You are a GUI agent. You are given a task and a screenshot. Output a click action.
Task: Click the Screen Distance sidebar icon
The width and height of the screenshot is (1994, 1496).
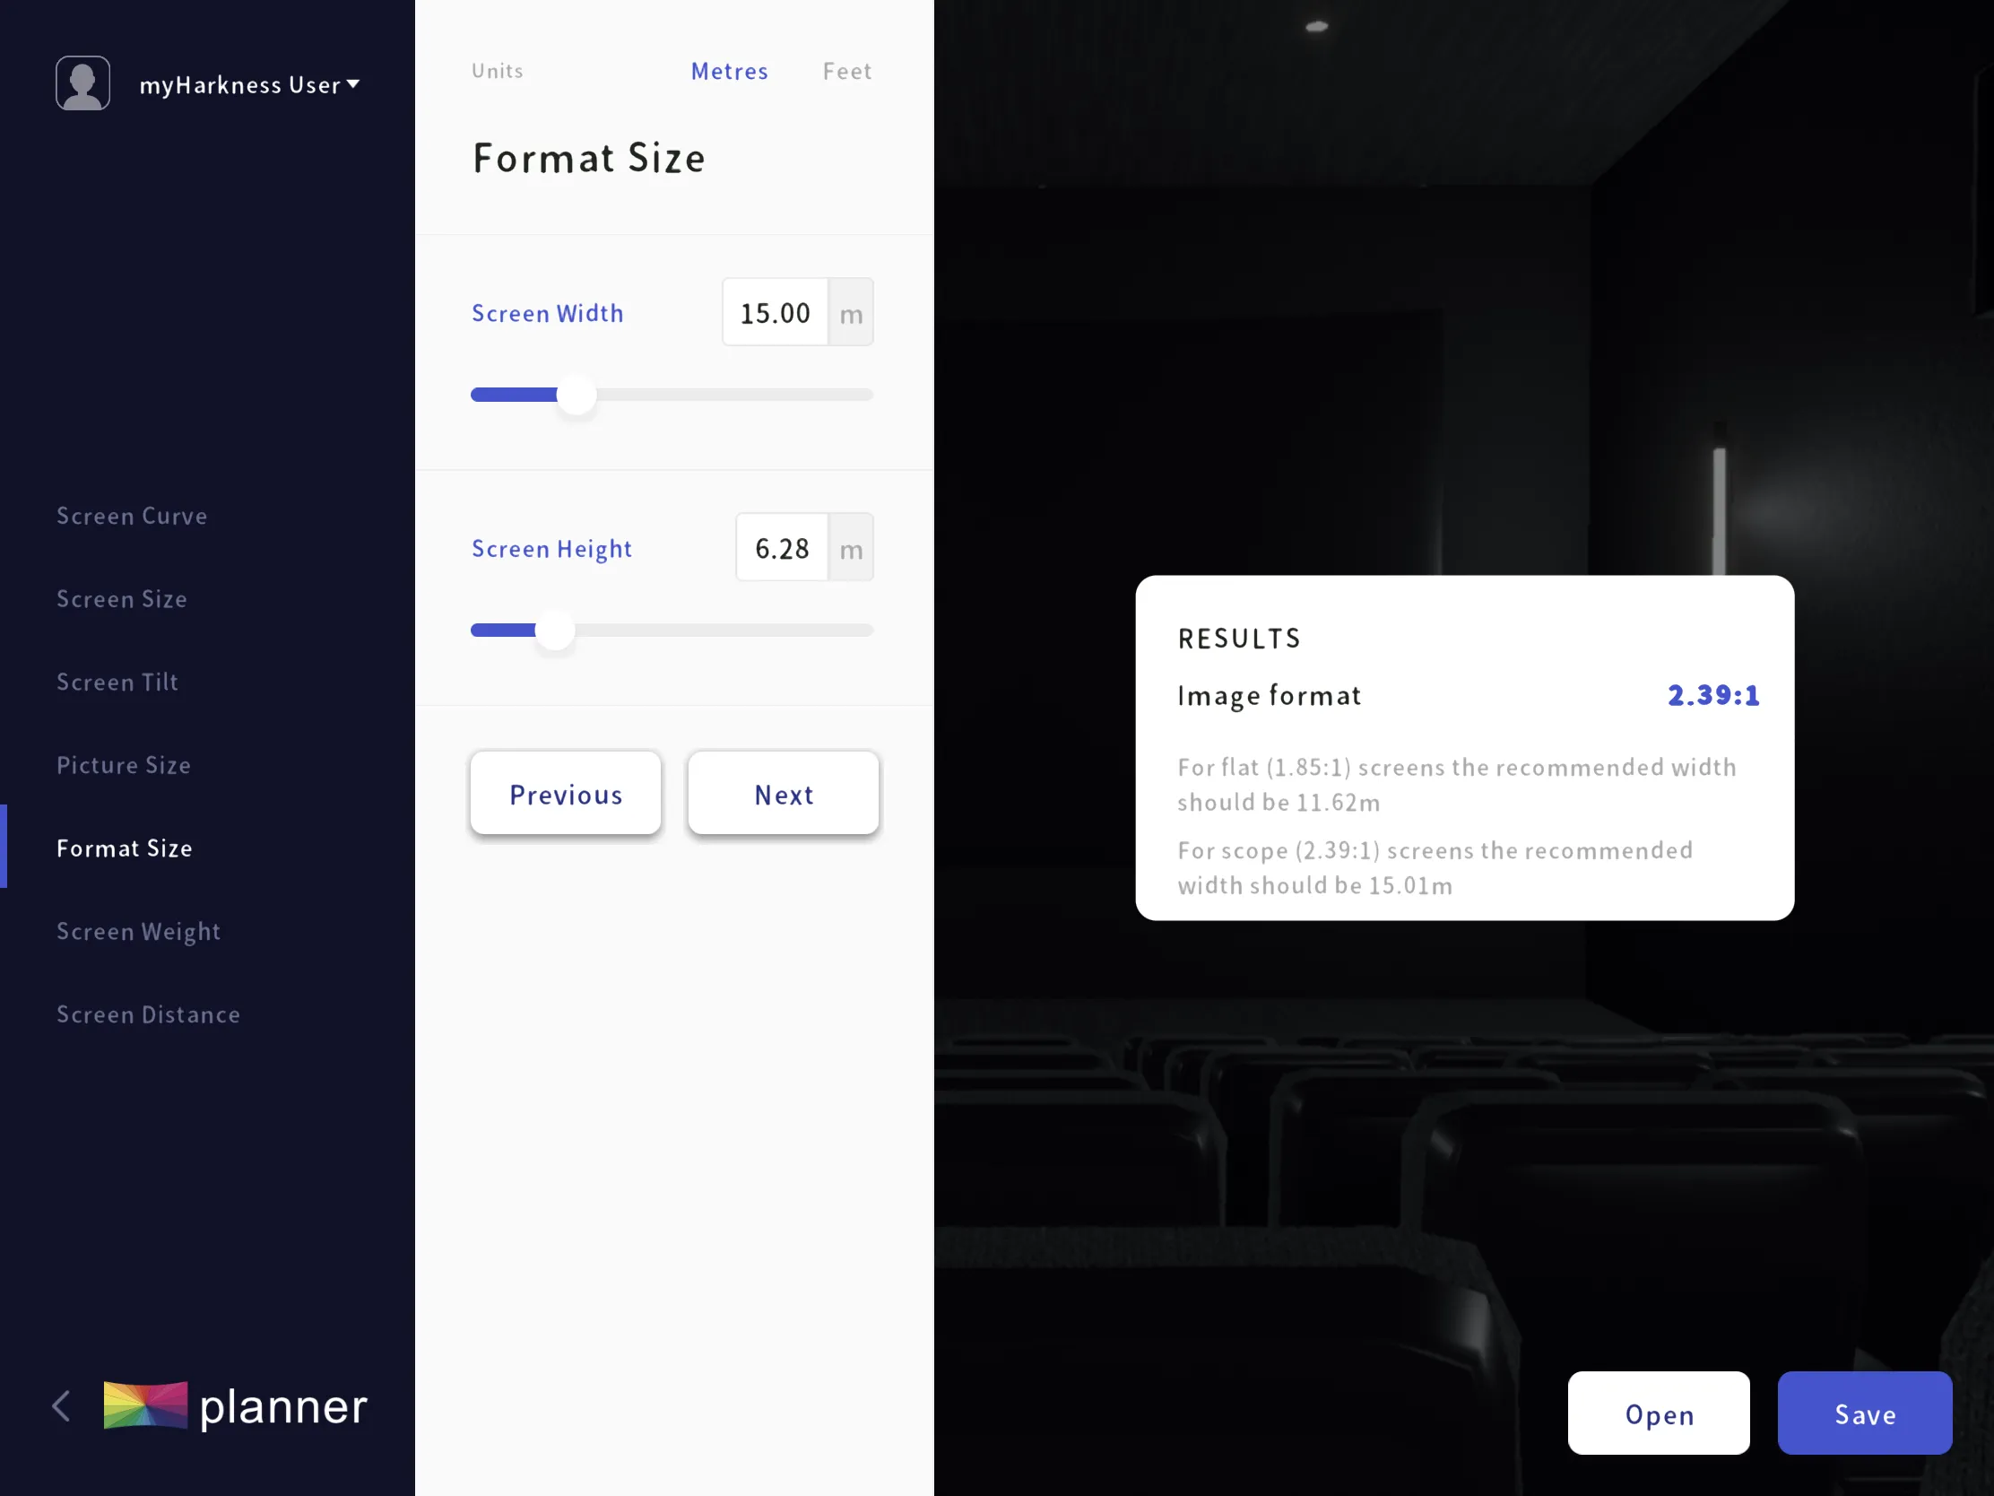click(149, 1013)
